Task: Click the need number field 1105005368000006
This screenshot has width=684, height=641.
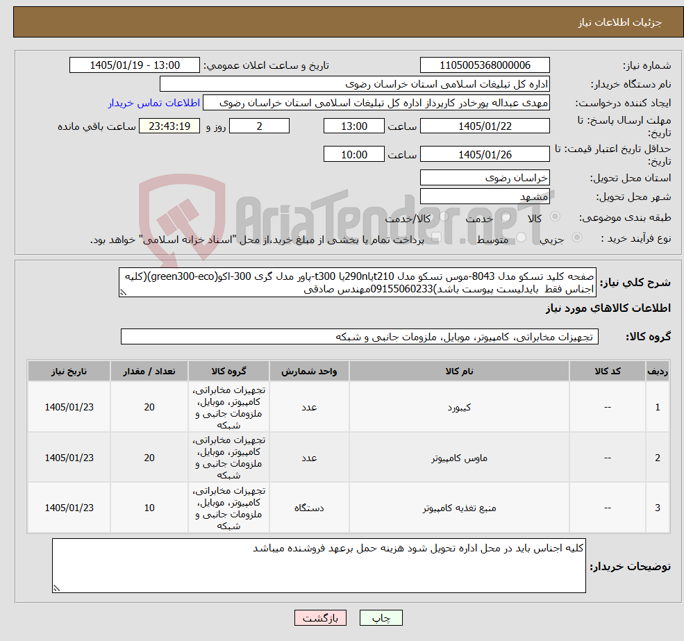Action: [485, 65]
